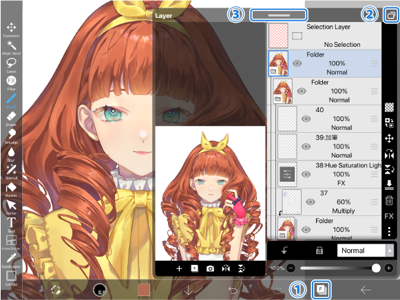400x300 pixels.
Task: Select the Blur tool
Action: [11, 154]
